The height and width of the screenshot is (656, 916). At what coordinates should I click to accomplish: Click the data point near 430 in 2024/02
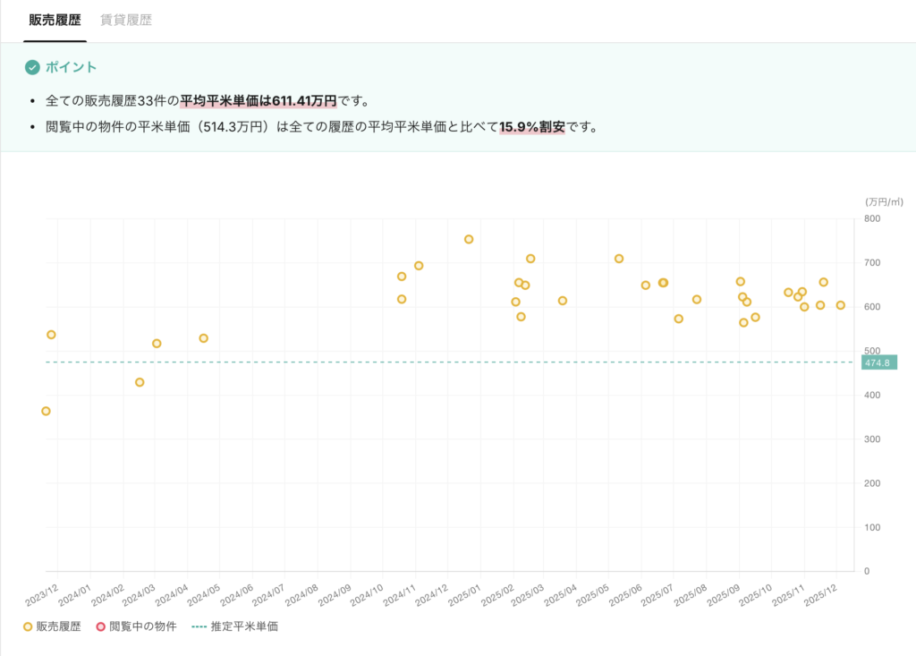(140, 382)
